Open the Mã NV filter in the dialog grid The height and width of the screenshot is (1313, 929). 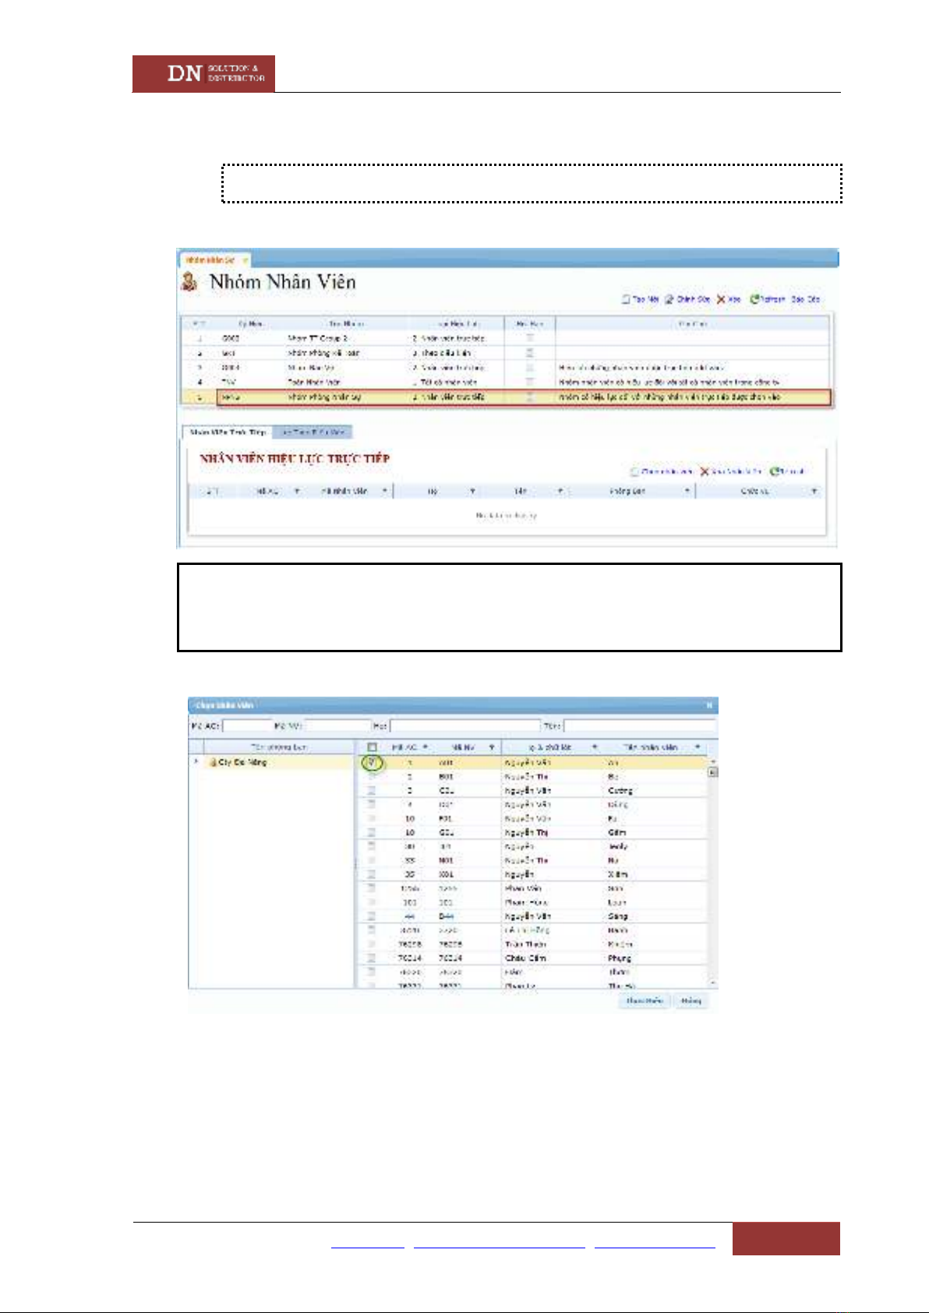(491, 747)
